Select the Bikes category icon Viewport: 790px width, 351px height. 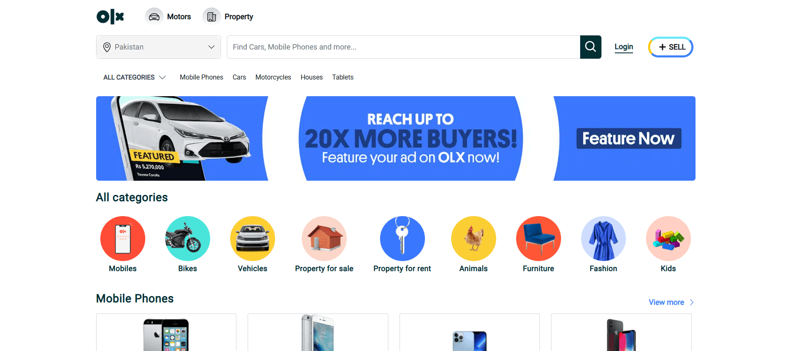[x=188, y=239]
